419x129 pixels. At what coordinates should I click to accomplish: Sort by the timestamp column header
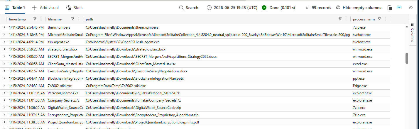coord(17,19)
